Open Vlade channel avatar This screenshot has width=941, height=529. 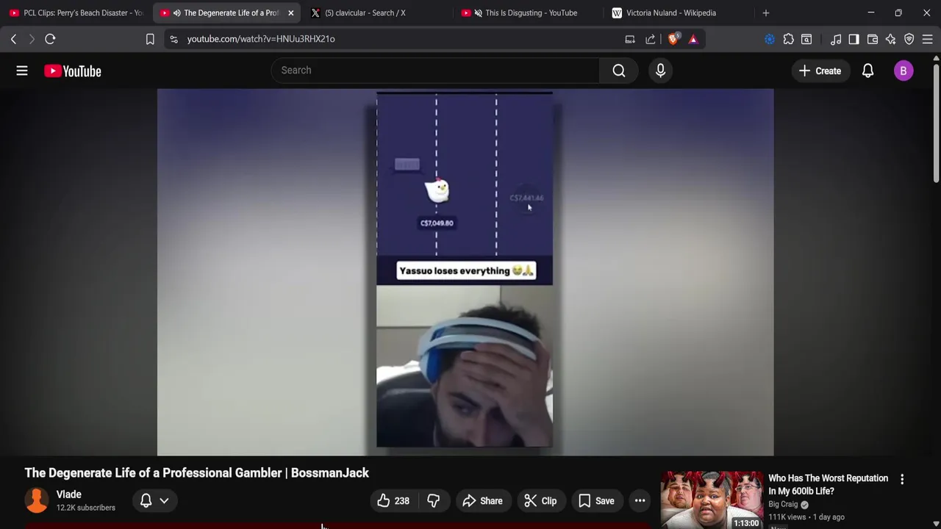37,500
